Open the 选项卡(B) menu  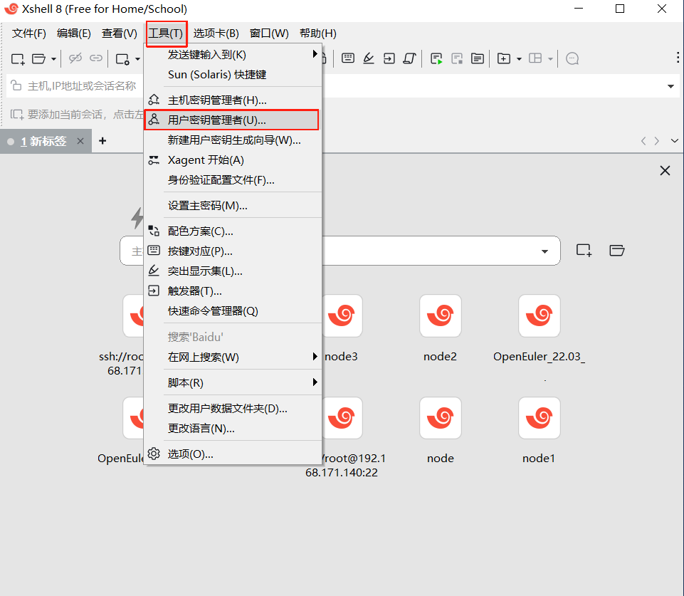(x=216, y=33)
